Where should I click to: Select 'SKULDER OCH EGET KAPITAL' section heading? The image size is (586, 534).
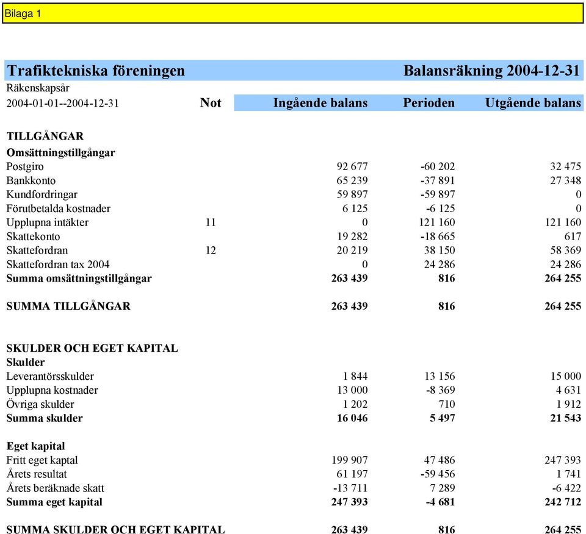click(92, 349)
